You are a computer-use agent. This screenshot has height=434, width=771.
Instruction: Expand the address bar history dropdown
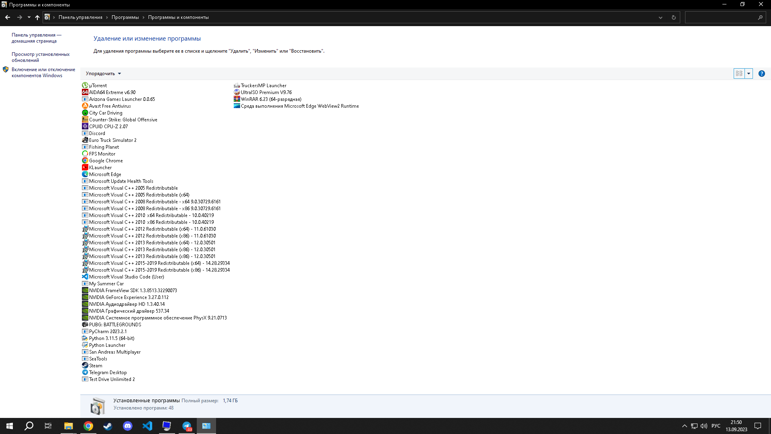pos(661,17)
